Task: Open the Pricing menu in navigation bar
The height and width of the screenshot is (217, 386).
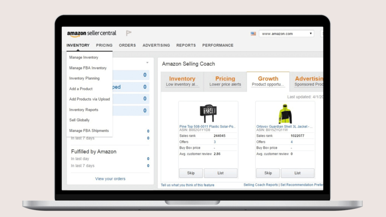Action: [x=104, y=45]
